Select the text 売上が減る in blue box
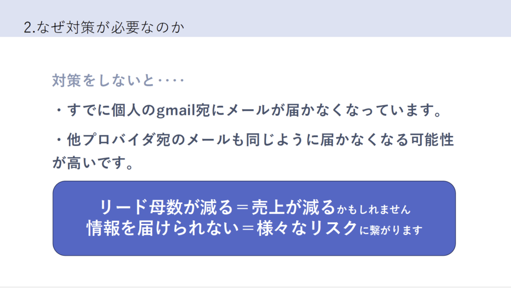511x288 pixels. point(293,207)
